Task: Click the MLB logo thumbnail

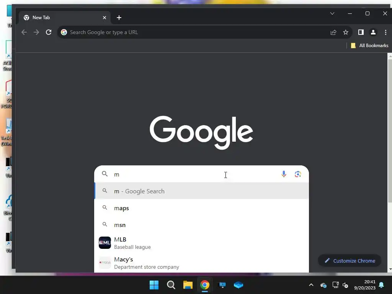Action: pyautogui.click(x=105, y=243)
